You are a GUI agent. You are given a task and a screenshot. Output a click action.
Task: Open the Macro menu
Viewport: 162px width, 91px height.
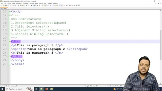pos(41,3)
